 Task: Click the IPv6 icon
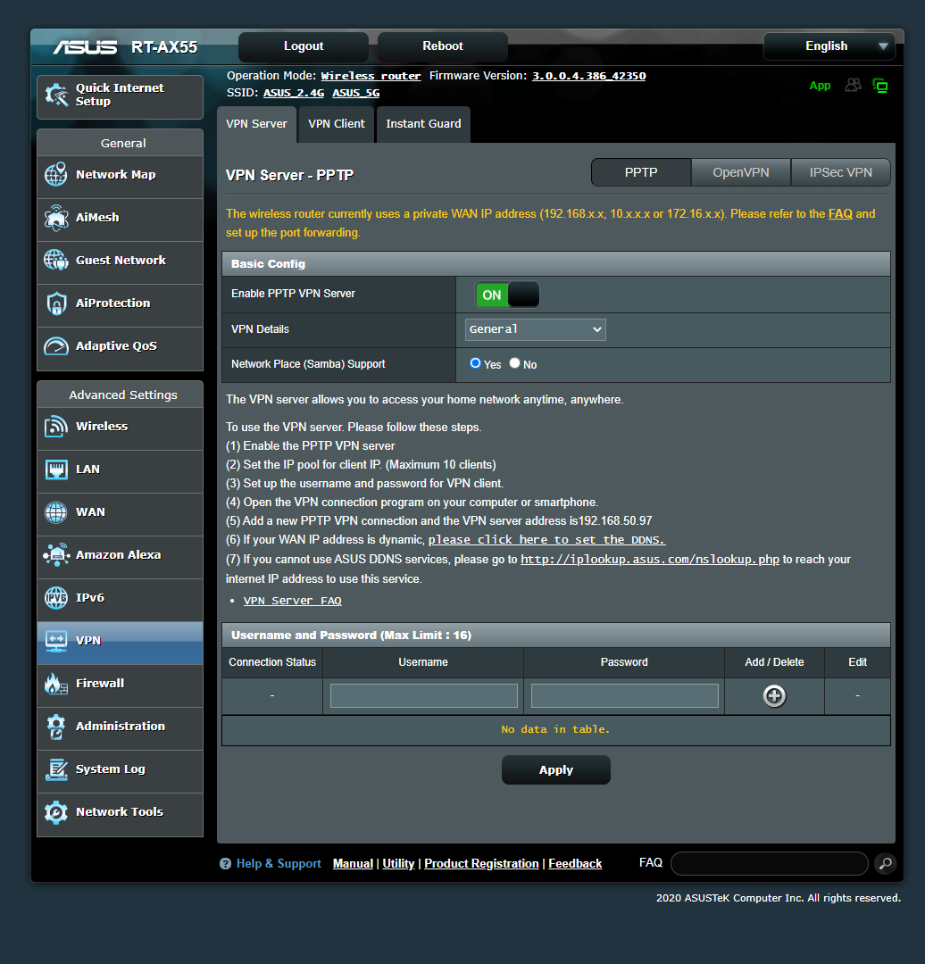coord(56,597)
